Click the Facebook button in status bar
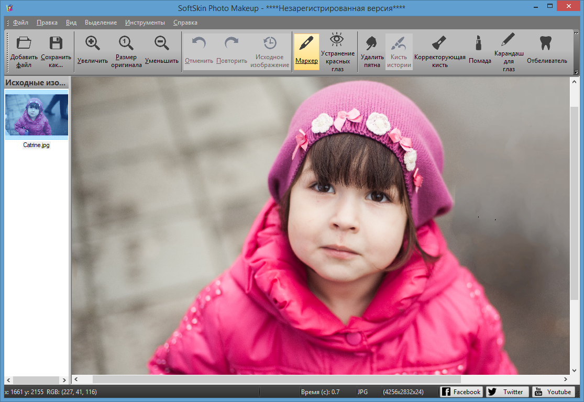 tap(461, 392)
